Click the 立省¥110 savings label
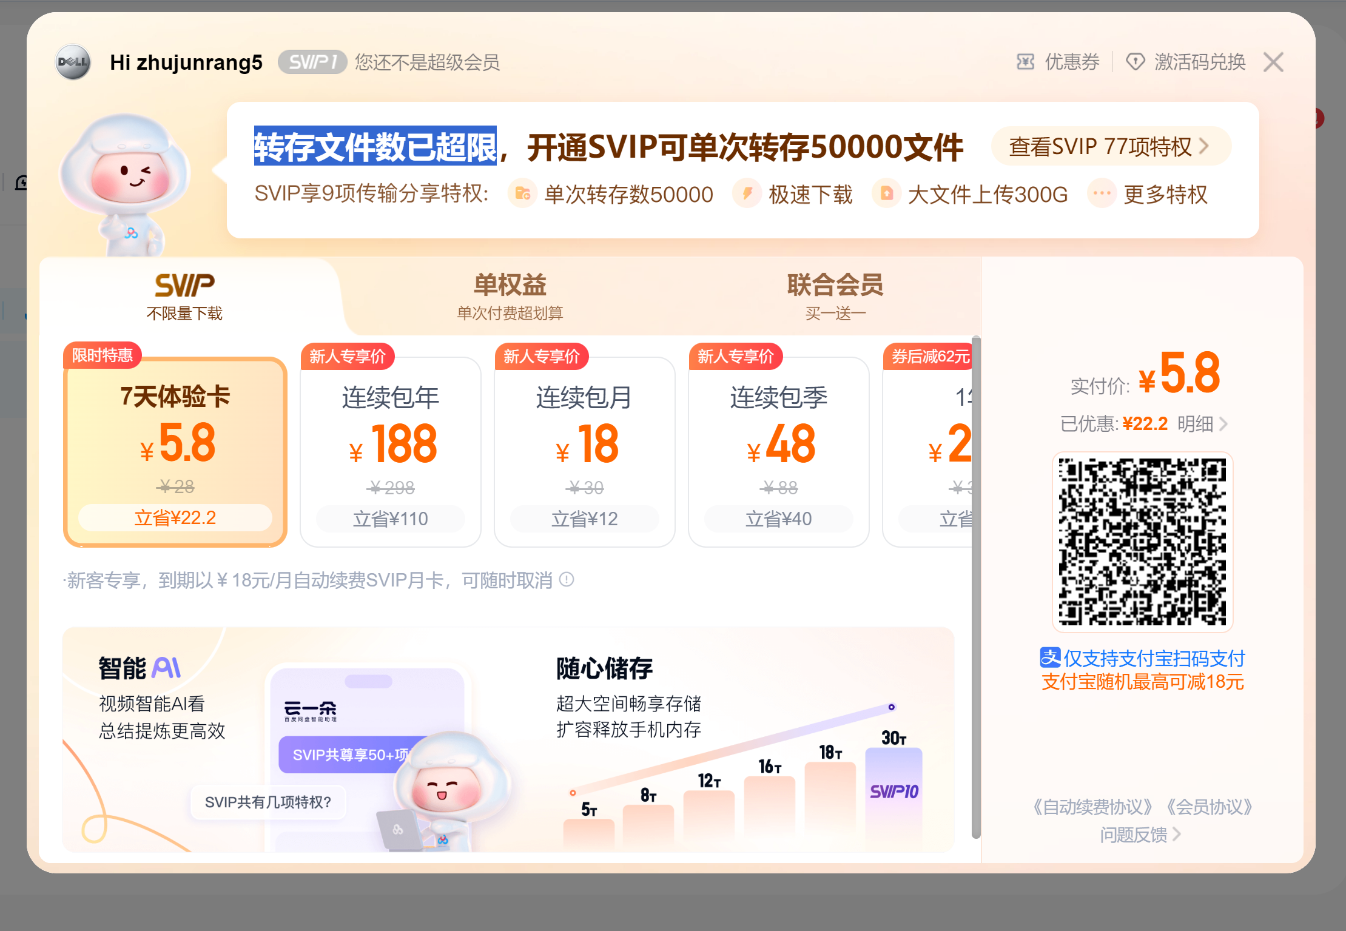Viewport: 1346px width, 931px height. 391,519
